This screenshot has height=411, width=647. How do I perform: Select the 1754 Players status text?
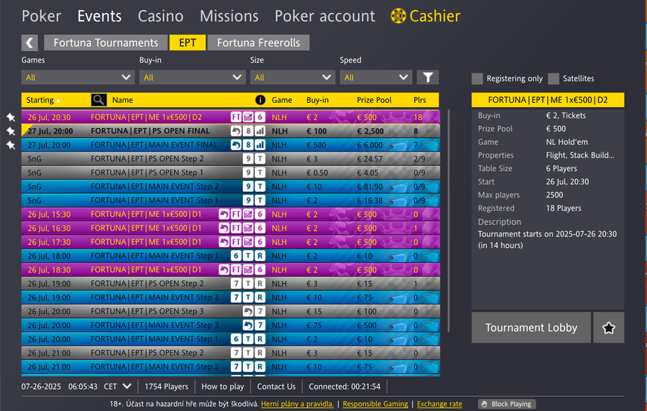(166, 387)
